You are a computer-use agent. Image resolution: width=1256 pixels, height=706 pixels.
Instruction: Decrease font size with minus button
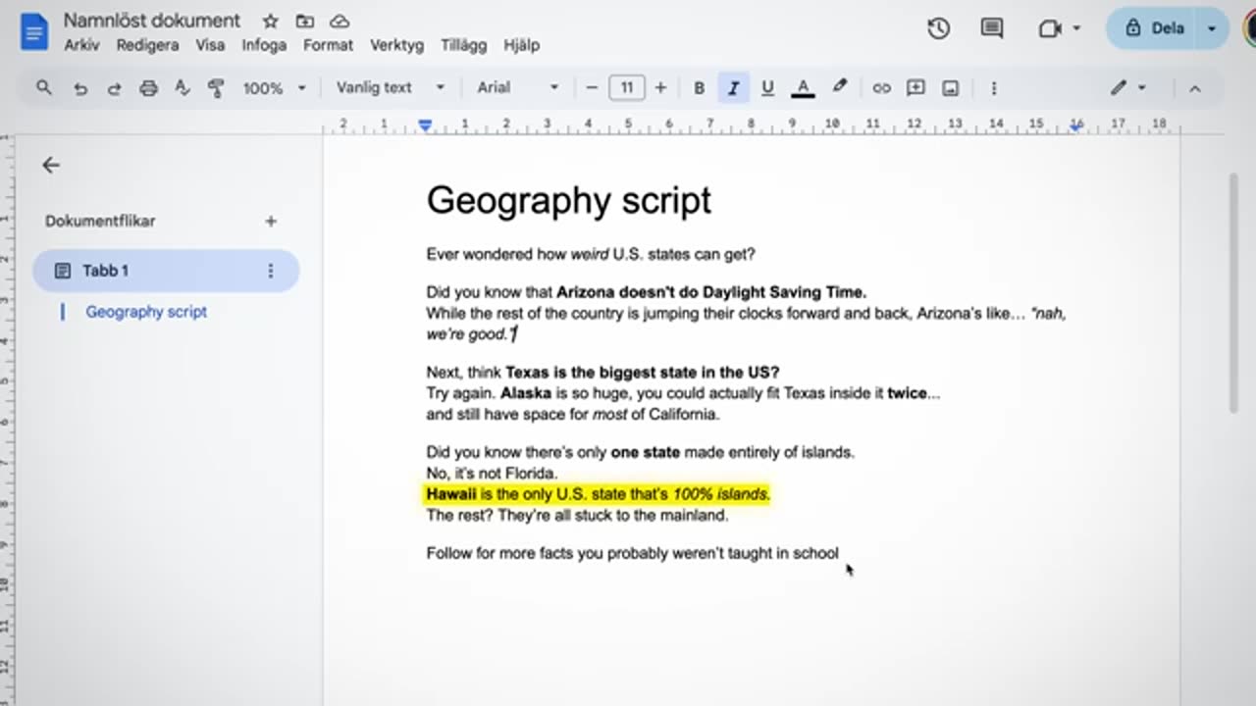coord(592,88)
